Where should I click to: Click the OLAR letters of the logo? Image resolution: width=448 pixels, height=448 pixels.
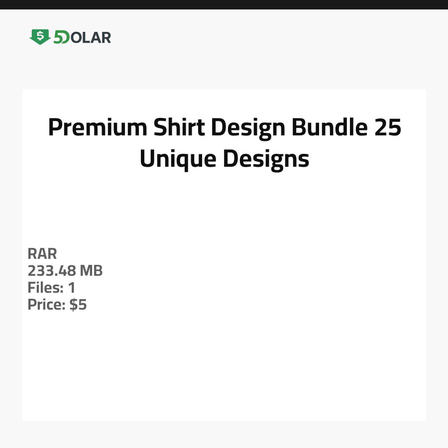pyautogui.click(x=91, y=37)
